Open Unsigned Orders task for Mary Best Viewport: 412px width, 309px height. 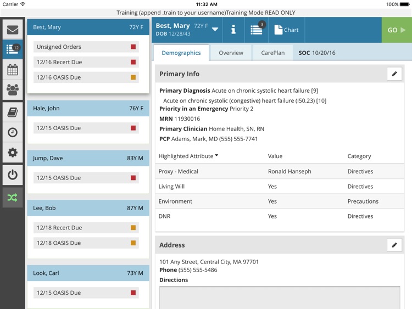click(x=86, y=47)
